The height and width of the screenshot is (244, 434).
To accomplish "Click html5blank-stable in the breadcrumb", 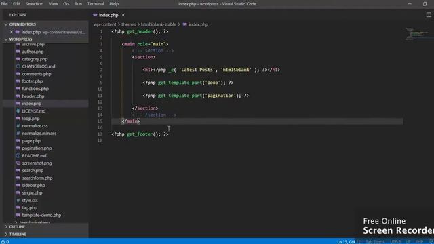I will click(x=159, y=24).
